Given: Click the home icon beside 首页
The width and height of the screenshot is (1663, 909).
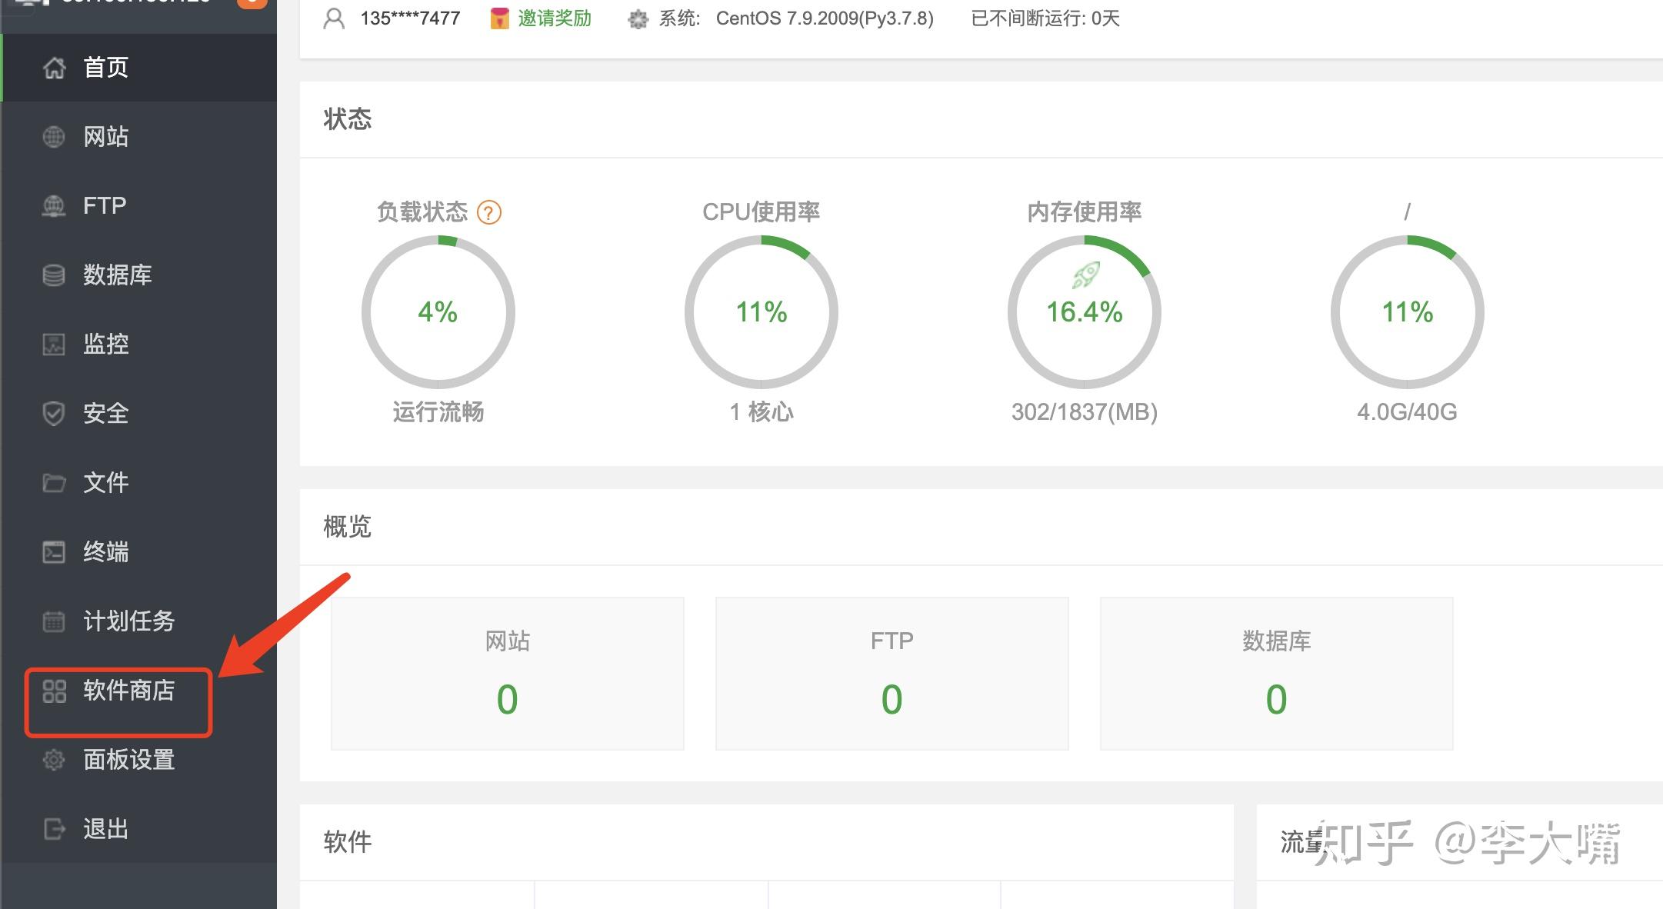Looking at the screenshot, I should click(54, 68).
